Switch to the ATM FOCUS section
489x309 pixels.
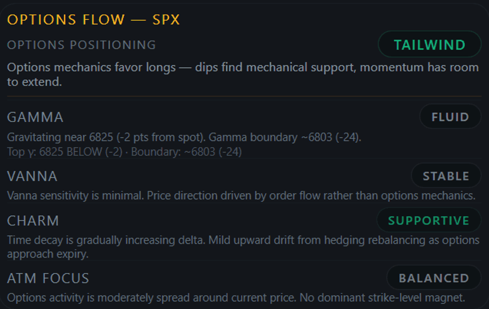pyautogui.click(x=48, y=278)
